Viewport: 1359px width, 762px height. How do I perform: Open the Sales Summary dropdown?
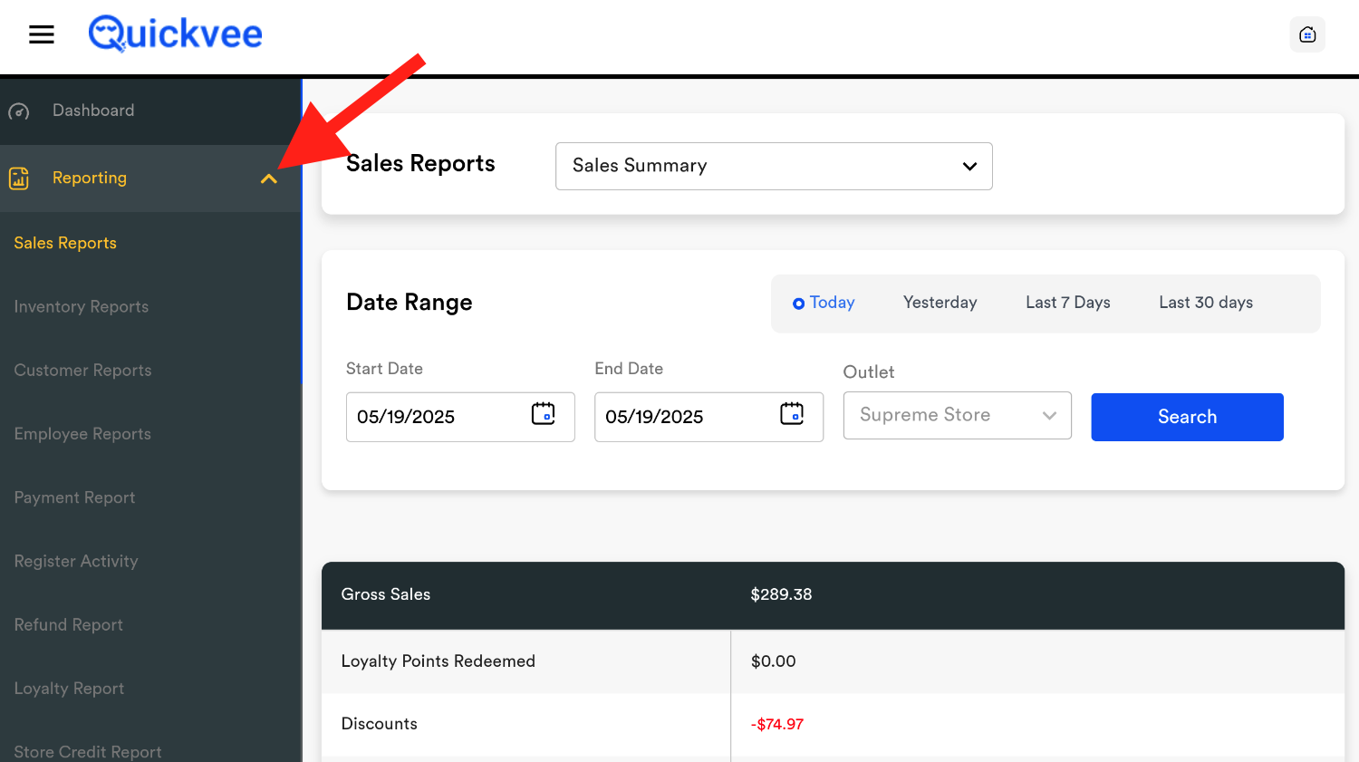(774, 166)
